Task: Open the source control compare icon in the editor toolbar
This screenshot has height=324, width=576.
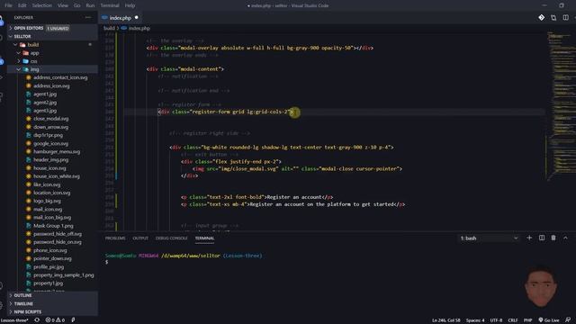Action: tap(542, 18)
